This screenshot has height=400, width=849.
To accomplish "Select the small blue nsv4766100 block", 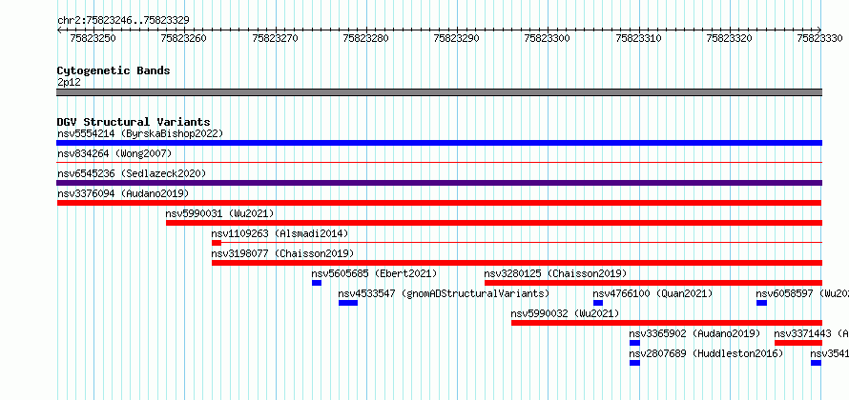I will pyautogui.click(x=598, y=303).
